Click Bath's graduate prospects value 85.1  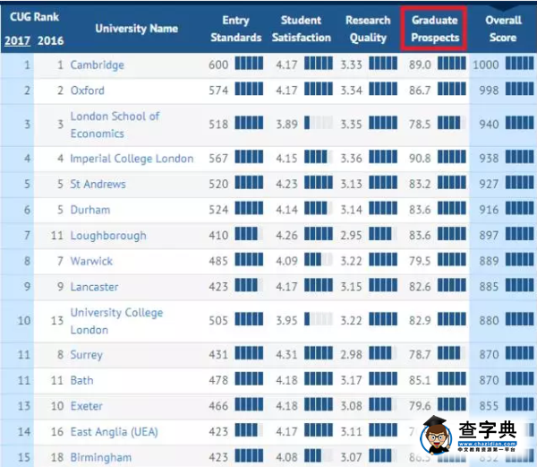tap(420, 380)
